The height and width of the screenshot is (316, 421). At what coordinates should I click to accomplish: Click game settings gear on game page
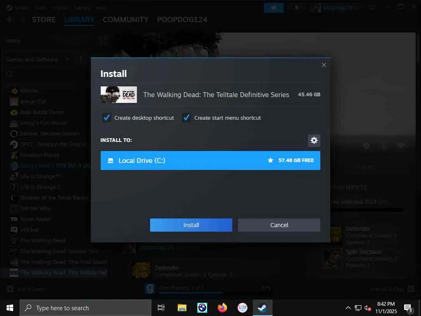pos(366,146)
